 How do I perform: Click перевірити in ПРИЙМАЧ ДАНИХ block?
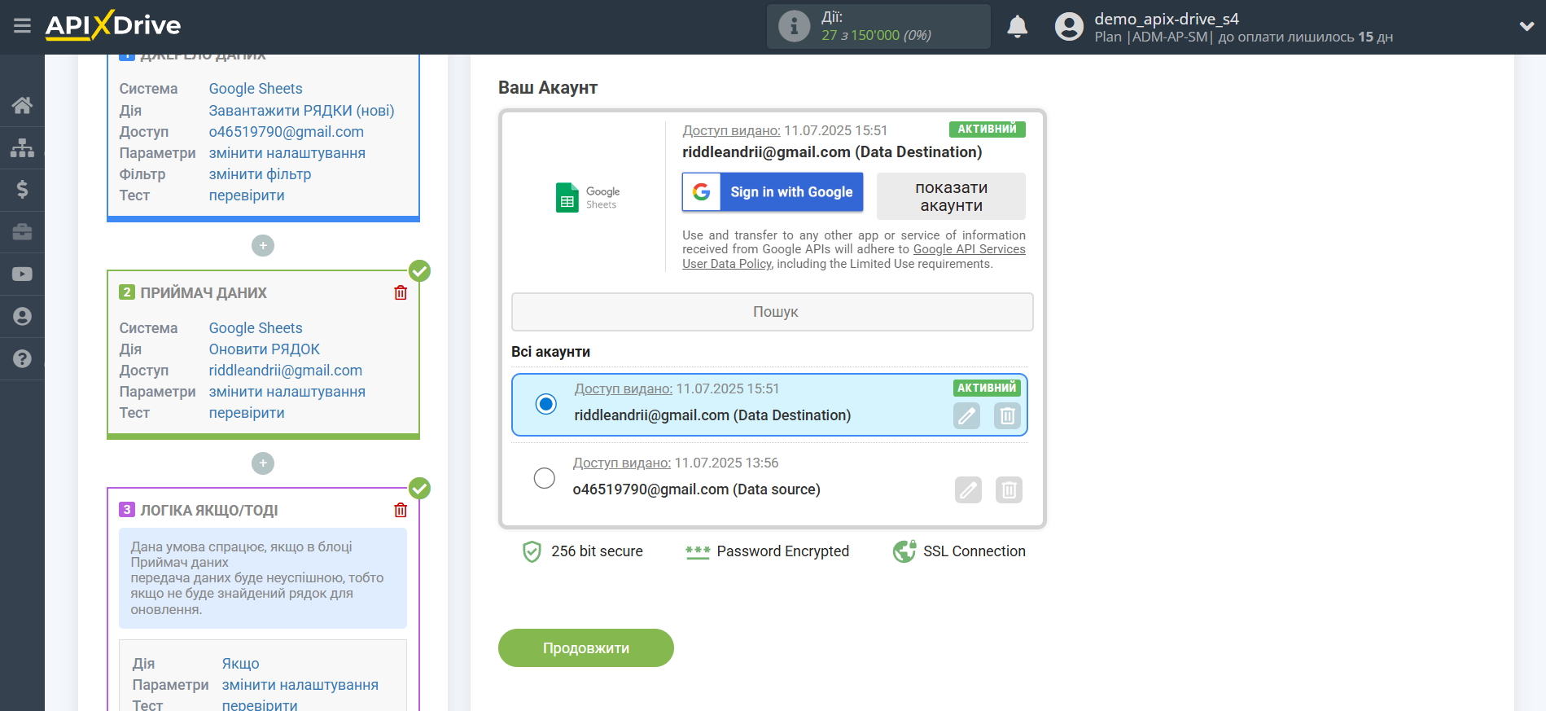[247, 413]
